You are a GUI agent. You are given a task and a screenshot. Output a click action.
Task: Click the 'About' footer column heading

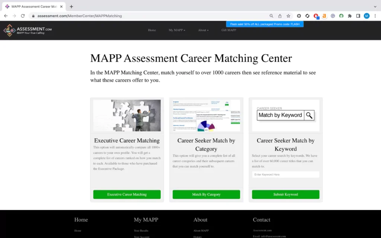click(201, 219)
